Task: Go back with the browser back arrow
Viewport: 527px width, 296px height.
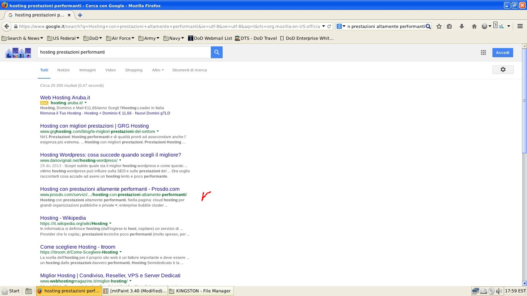Action: click(x=7, y=26)
